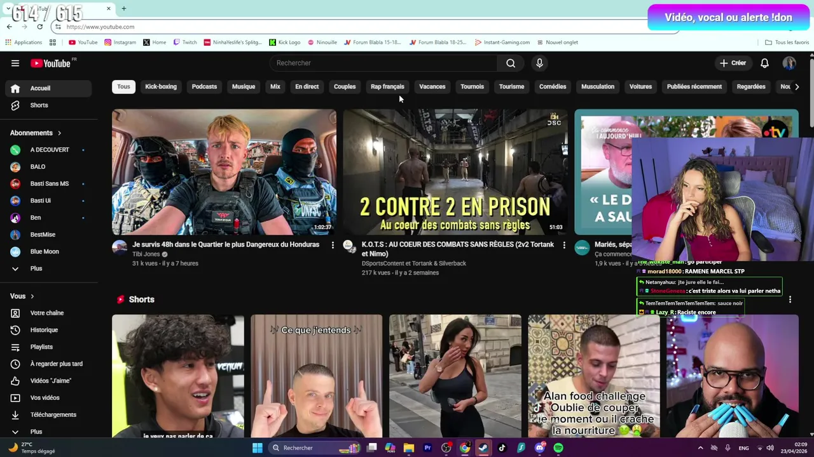Start voice search with microphone icon
This screenshot has height=457, width=814.
click(539, 63)
